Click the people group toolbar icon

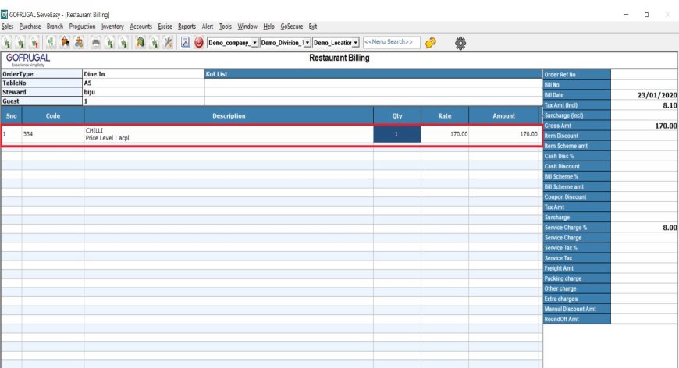(x=78, y=42)
